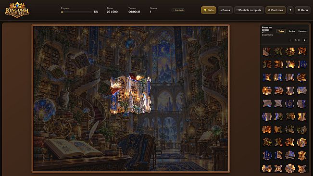
Task: Click the Guardando save status badge
Action: tap(178, 10)
